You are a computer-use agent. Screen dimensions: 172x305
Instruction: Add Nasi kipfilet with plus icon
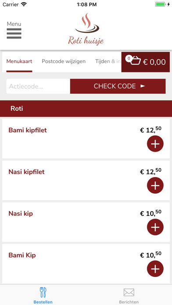coord(155,185)
